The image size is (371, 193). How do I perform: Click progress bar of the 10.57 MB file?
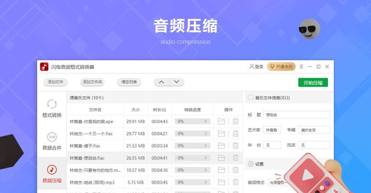192,170
